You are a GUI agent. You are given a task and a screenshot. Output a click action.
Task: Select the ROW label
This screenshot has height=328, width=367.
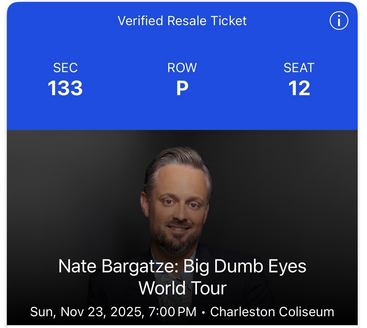click(182, 68)
